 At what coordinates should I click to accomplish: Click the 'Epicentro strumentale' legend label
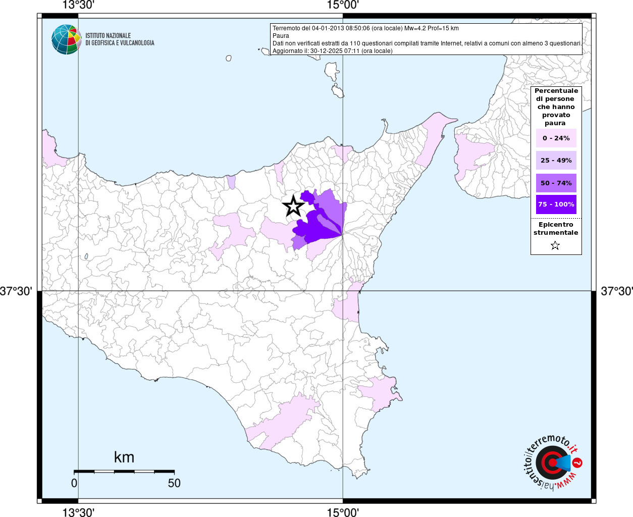point(556,228)
